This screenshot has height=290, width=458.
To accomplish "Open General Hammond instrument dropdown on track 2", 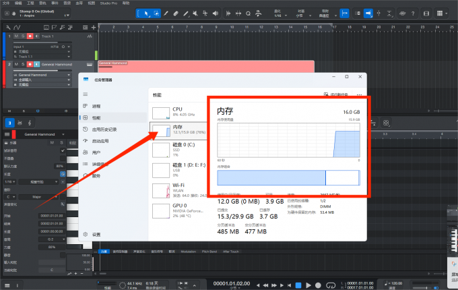I will [42, 75].
